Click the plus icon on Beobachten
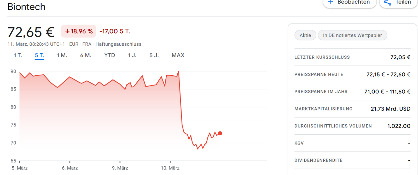The image size is (418, 175). [331, 2]
